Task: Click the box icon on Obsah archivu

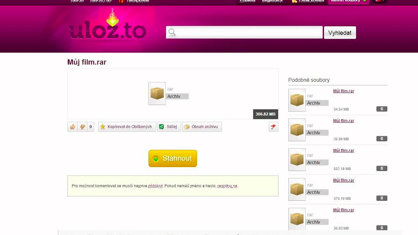Action: pos(186,127)
